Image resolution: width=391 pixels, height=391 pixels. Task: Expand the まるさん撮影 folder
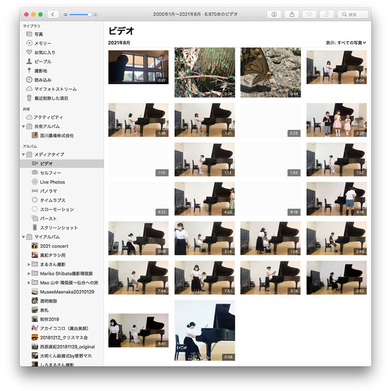(x=29, y=264)
